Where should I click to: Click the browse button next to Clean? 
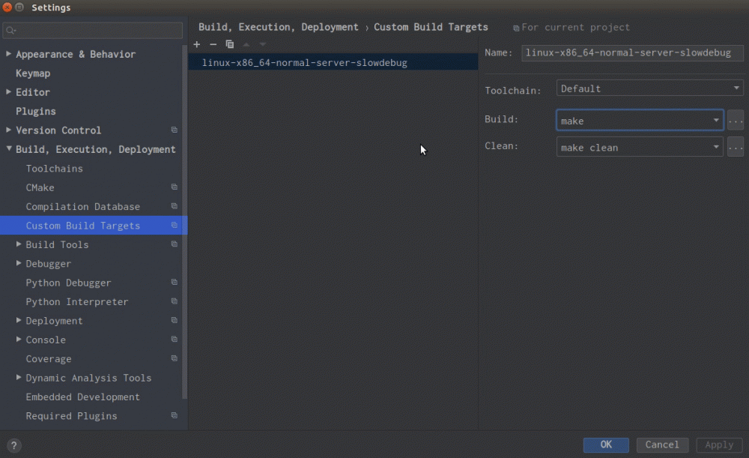click(735, 147)
